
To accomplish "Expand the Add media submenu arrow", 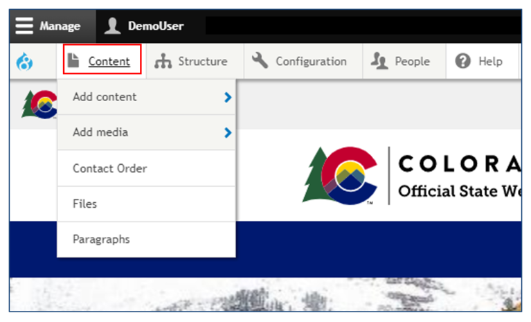I will tap(228, 133).
